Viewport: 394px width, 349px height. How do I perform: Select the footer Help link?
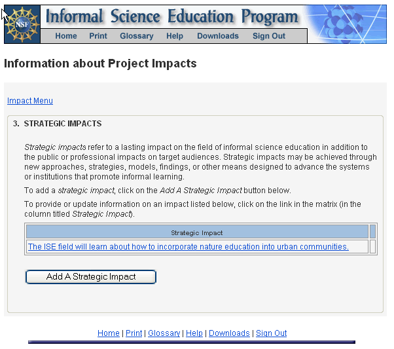[194, 333]
